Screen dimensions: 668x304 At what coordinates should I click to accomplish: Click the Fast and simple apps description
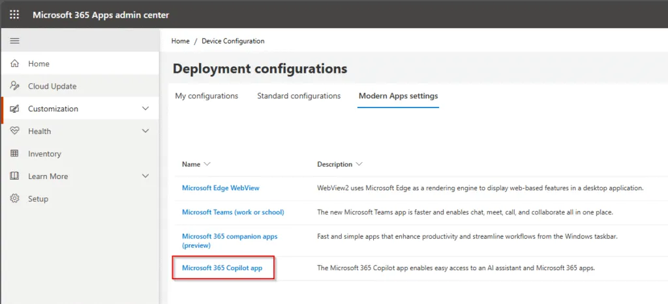coord(467,236)
